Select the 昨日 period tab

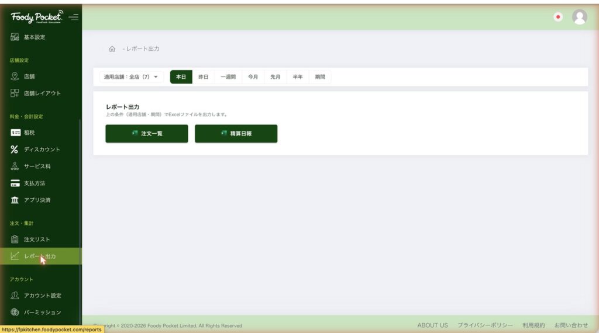click(203, 77)
